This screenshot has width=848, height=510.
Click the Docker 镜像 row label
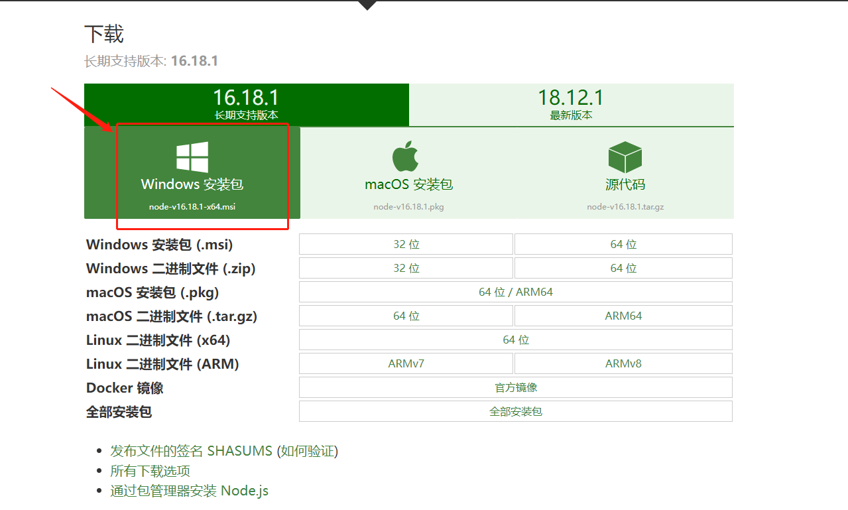click(125, 387)
